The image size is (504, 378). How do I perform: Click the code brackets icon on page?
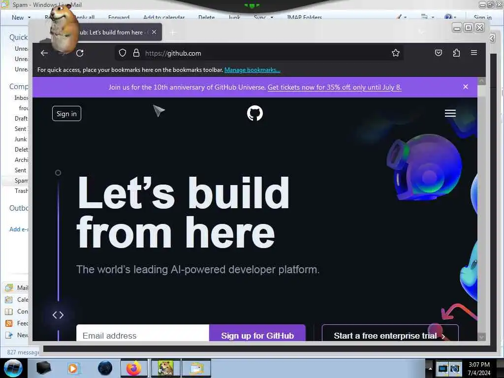[x=58, y=315]
